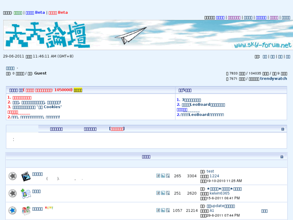This screenshot has height=220, width=293.
Task: Click the 29-6-2011 07:44 PM timestamp
Action: point(223,216)
